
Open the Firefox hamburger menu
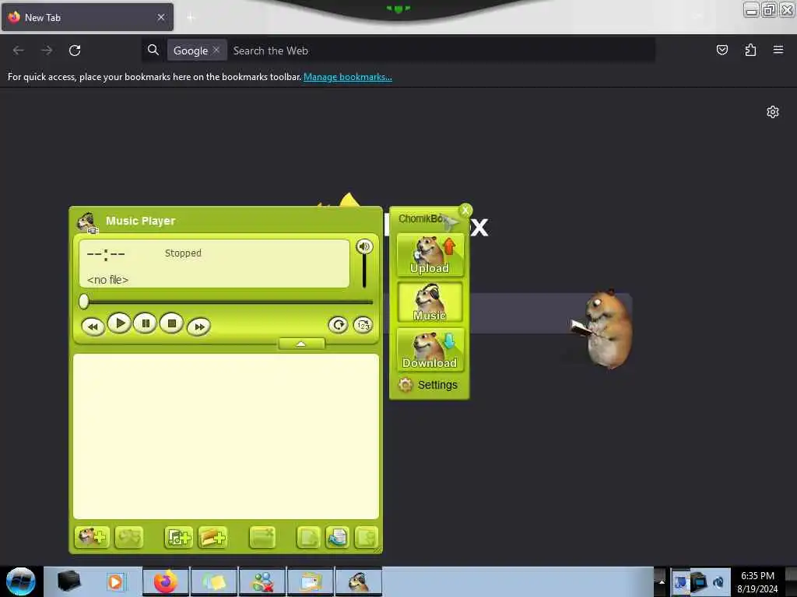778,50
